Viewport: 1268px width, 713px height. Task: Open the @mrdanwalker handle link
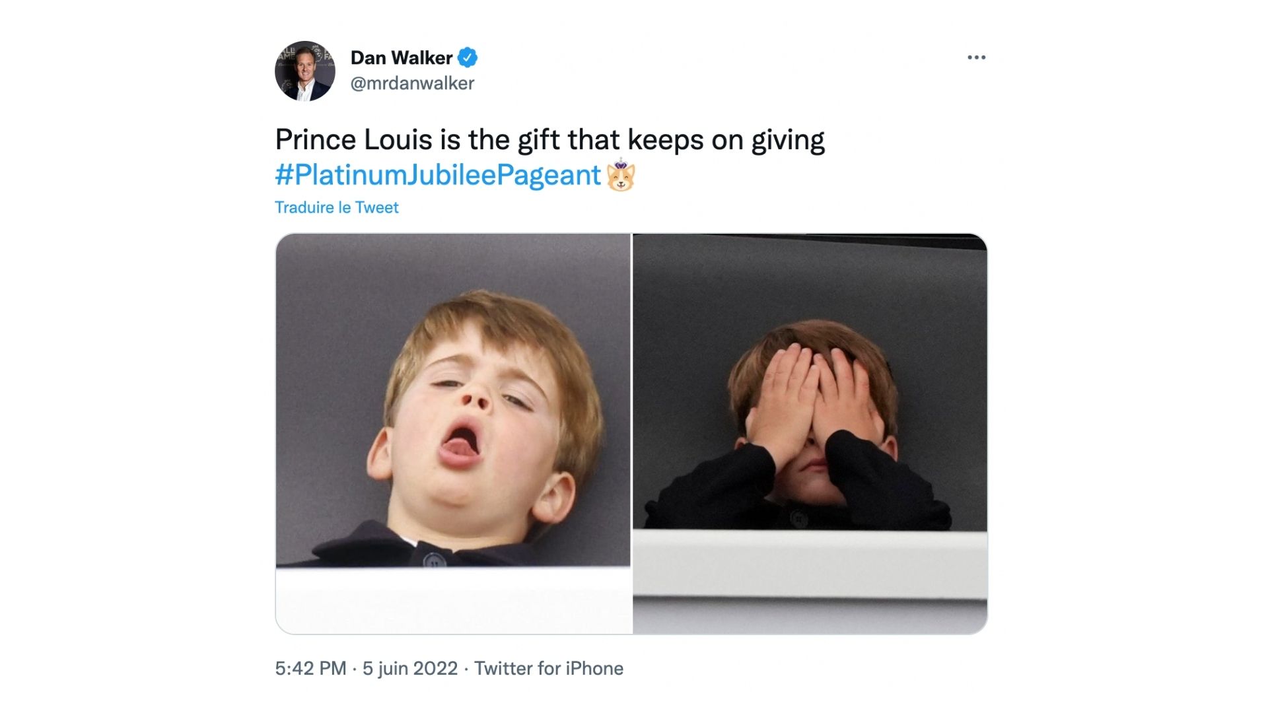pyautogui.click(x=412, y=84)
